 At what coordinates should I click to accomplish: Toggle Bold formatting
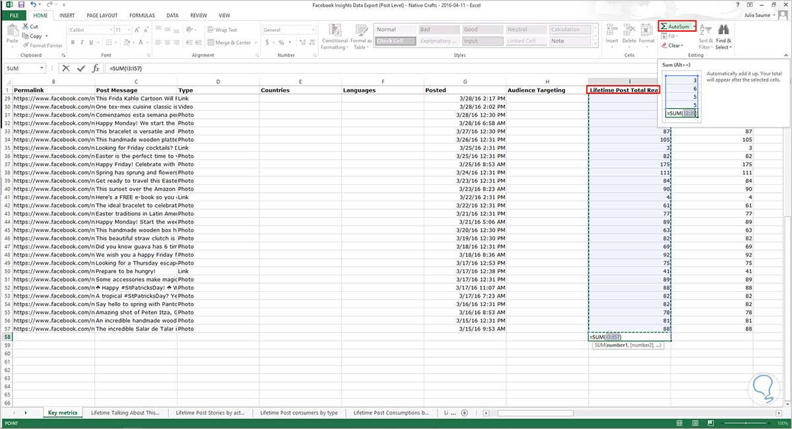(x=73, y=42)
